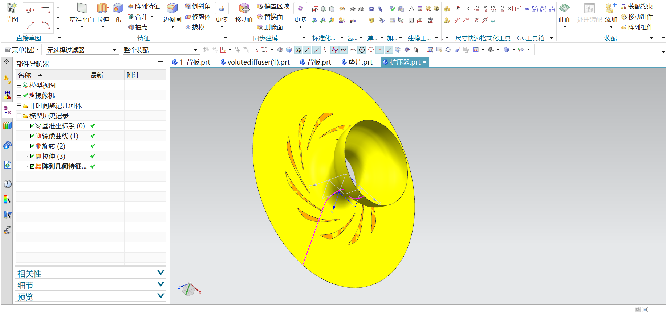The image size is (666, 312).
Task: Click the 曲面 surface icon
Action: click(x=564, y=8)
